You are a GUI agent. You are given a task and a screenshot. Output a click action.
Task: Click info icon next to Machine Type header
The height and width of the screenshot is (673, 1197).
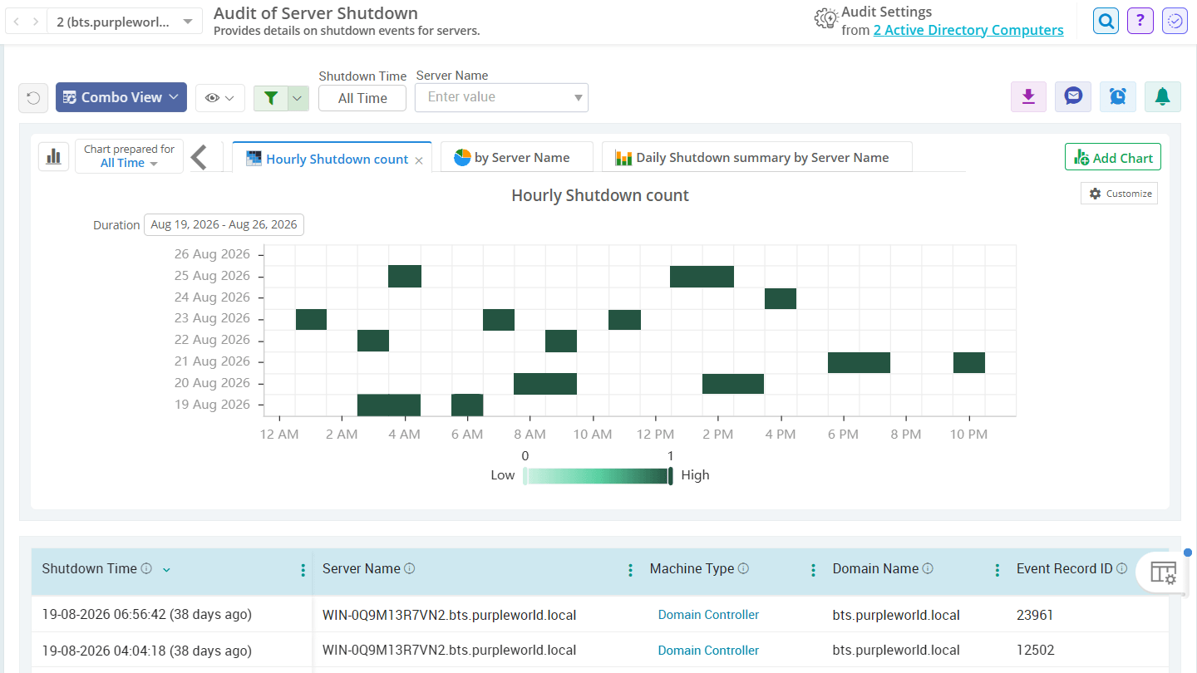tap(743, 569)
